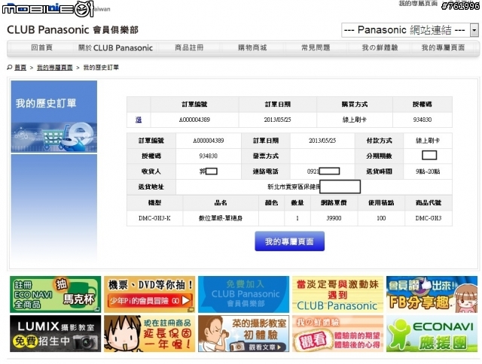The width and height of the screenshot is (482, 364).
Task: Open the ECONAVI 應援團 banner
Action: coord(432,334)
